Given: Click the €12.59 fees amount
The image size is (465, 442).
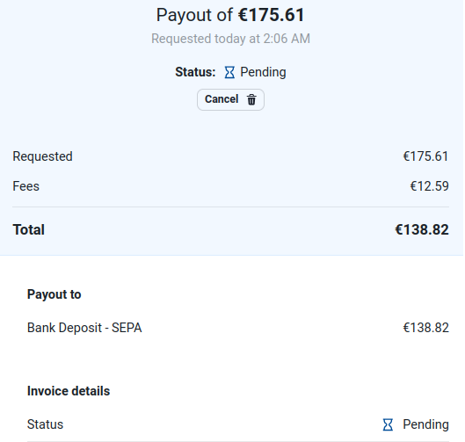Looking at the screenshot, I should click(x=429, y=186).
